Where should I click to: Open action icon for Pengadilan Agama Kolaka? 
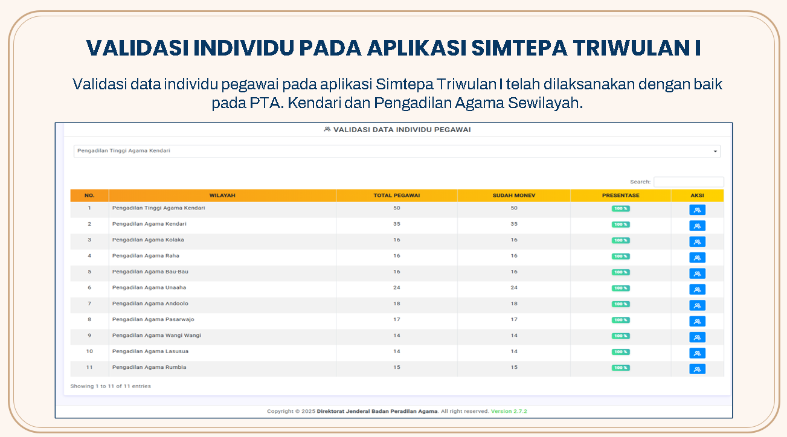(697, 241)
